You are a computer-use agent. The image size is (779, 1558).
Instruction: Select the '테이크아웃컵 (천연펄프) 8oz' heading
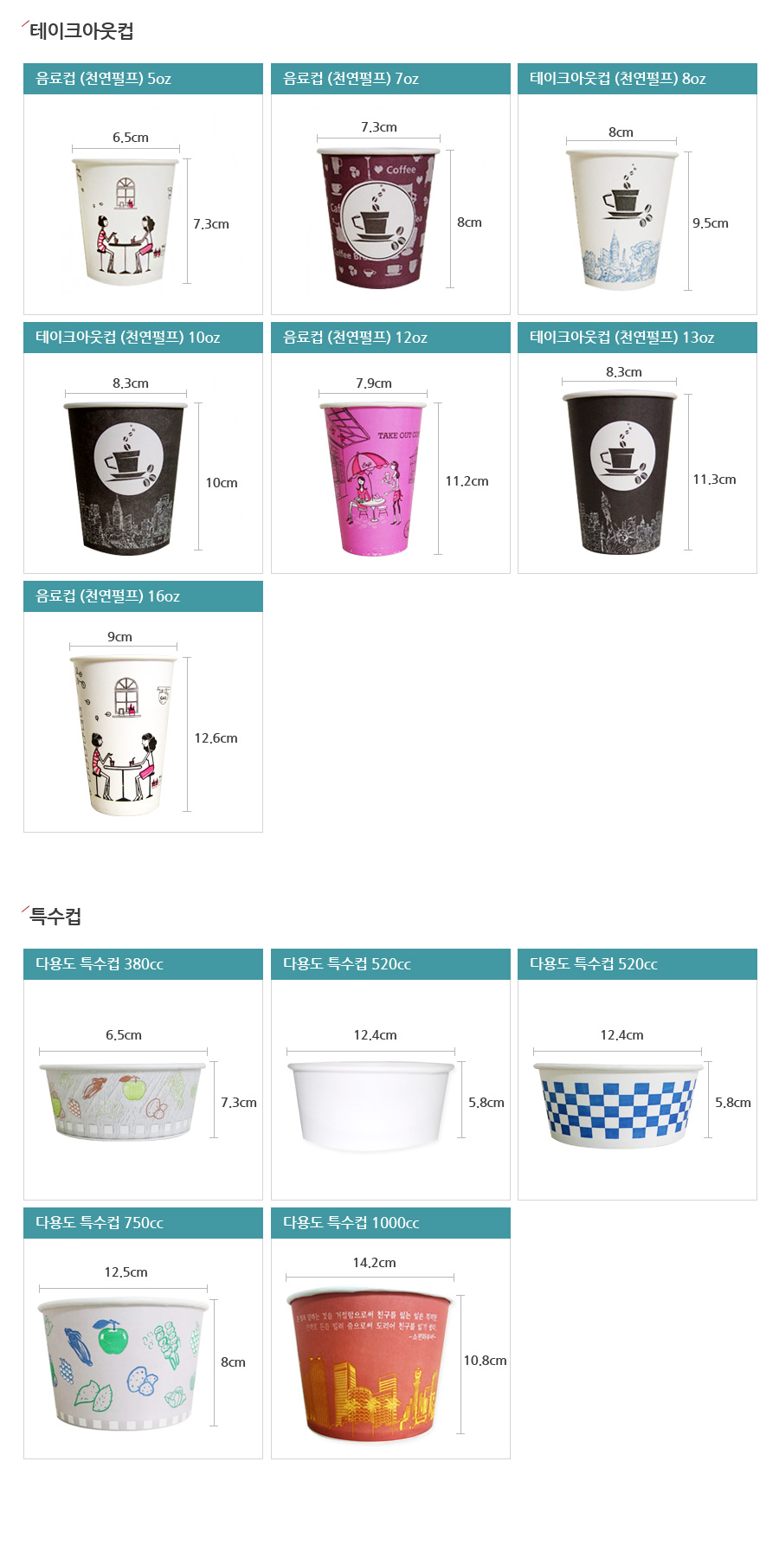(637, 79)
